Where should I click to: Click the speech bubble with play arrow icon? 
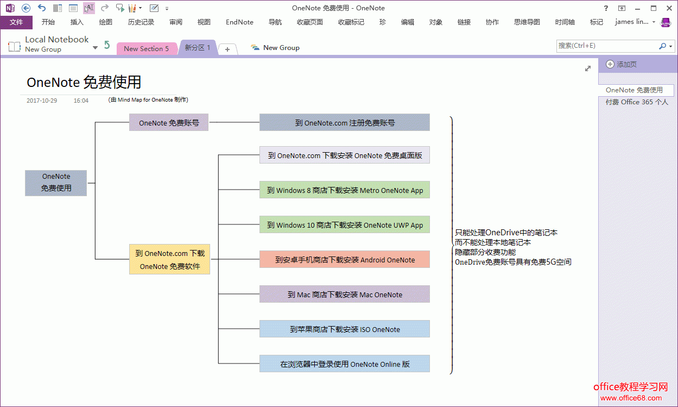pos(120,8)
